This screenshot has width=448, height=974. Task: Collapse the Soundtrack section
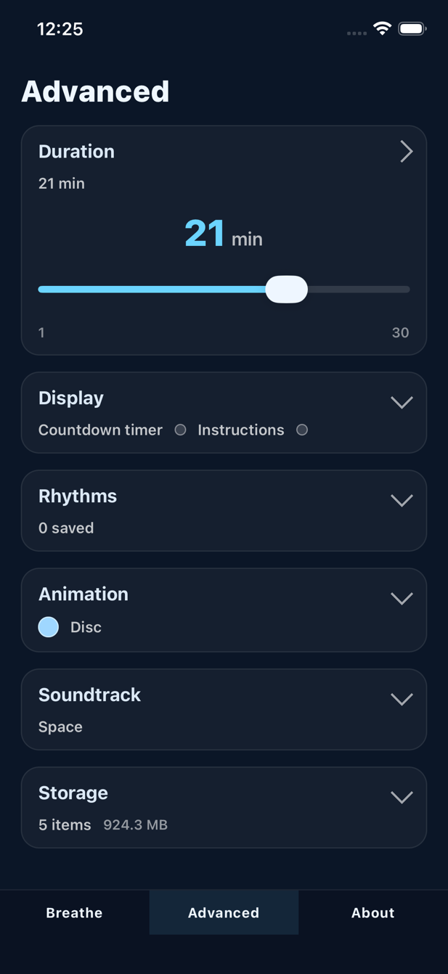pos(402,699)
